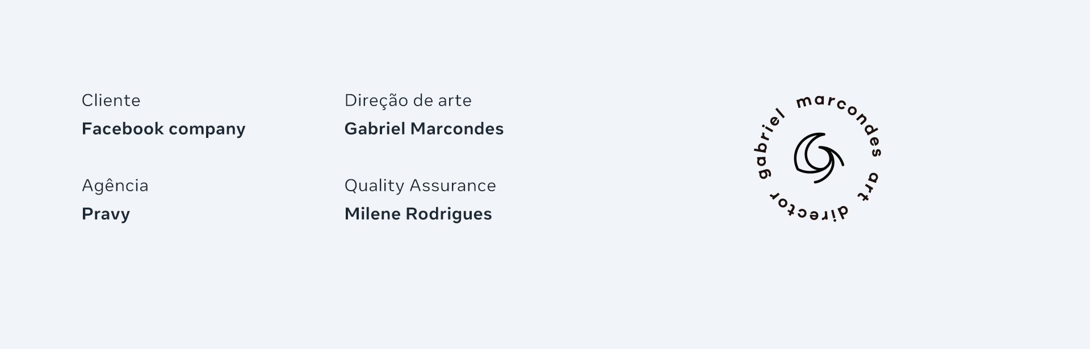Click the word 'arte' in the heading
This screenshot has width=1090, height=349.
tap(455, 101)
